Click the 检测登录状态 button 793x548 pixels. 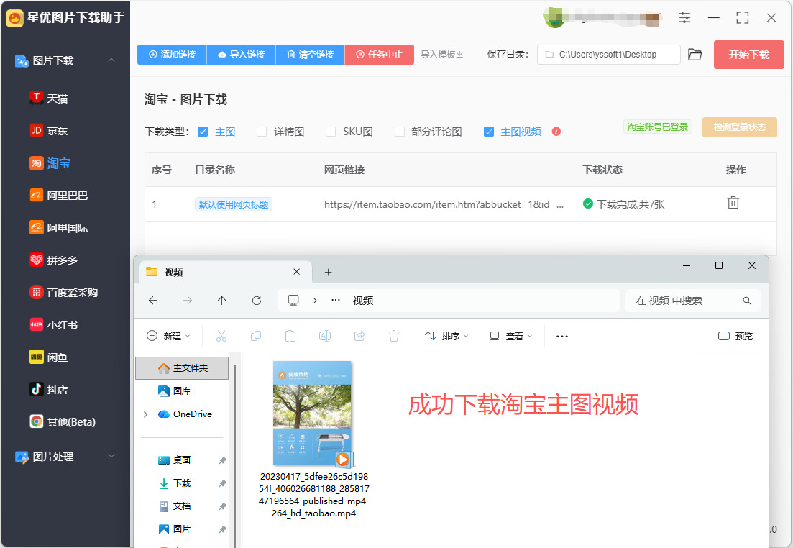tap(739, 127)
